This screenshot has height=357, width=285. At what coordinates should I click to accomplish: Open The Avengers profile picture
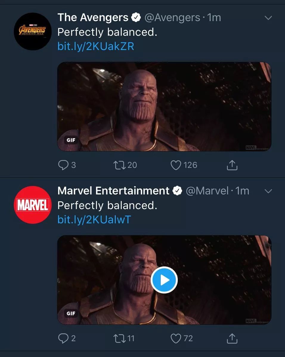pos(33,31)
